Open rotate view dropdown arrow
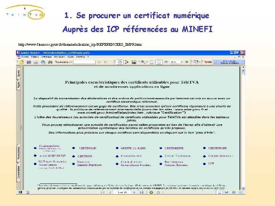275x206 pixels. [200, 62]
